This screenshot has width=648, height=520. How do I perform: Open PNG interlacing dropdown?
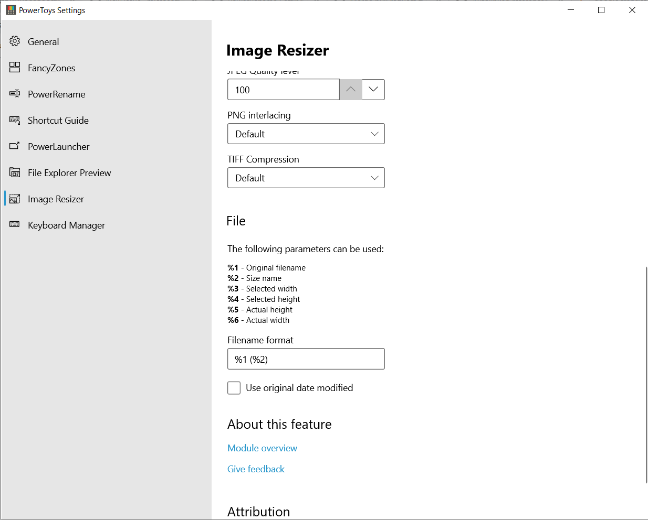[306, 134]
